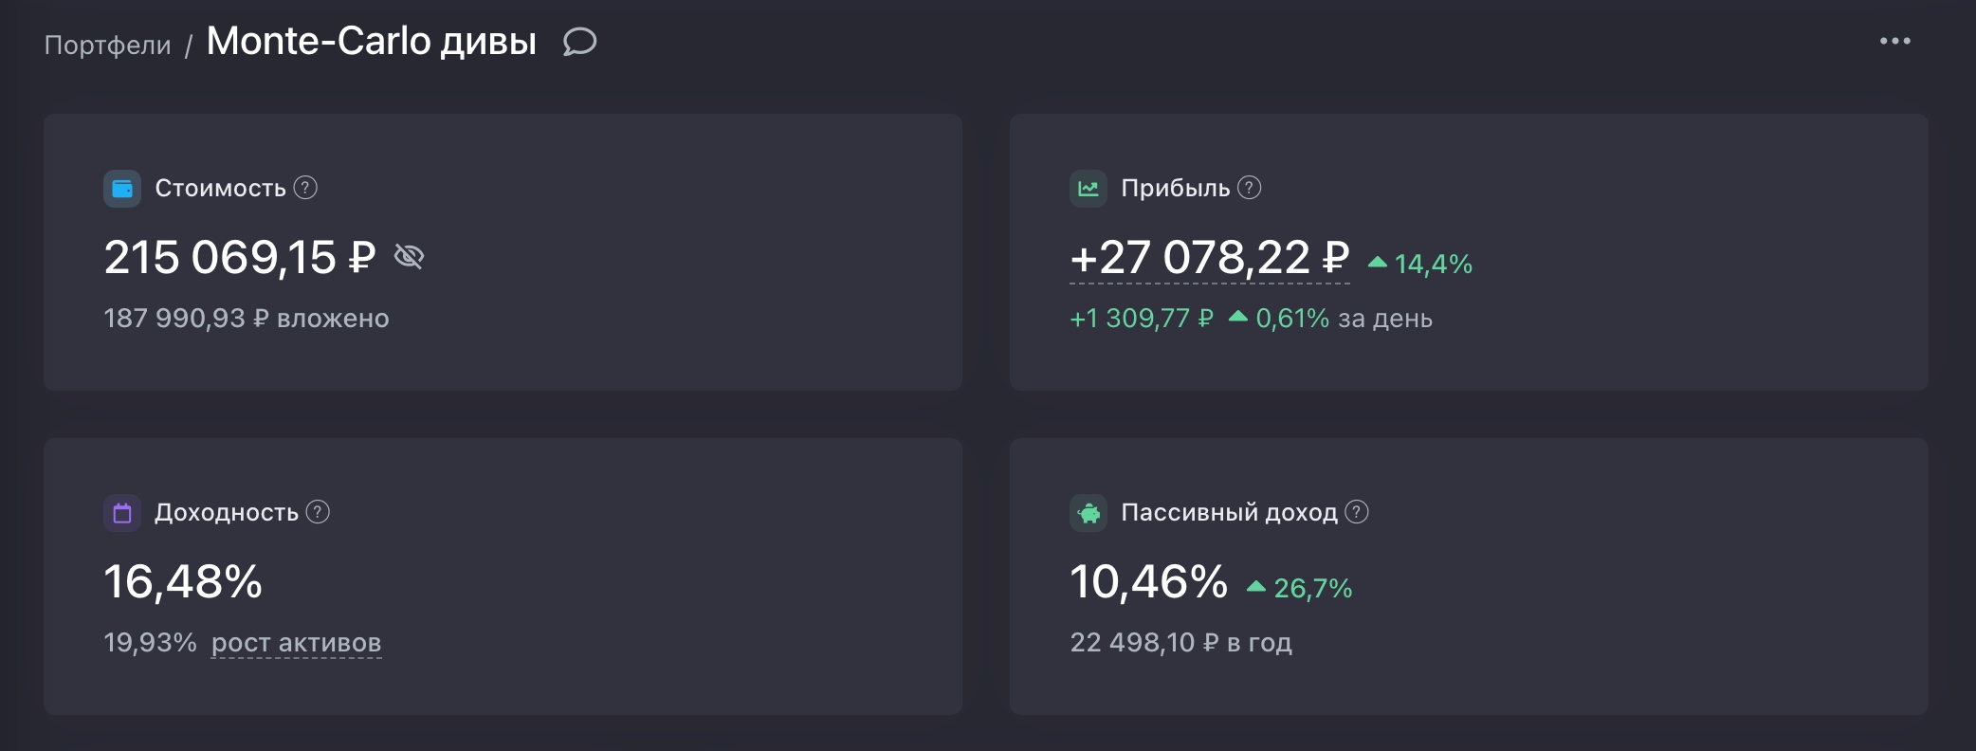This screenshot has height=751, width=1976.
Task: Click the 0,61% за день daily change
Action: click(1342, 319)
